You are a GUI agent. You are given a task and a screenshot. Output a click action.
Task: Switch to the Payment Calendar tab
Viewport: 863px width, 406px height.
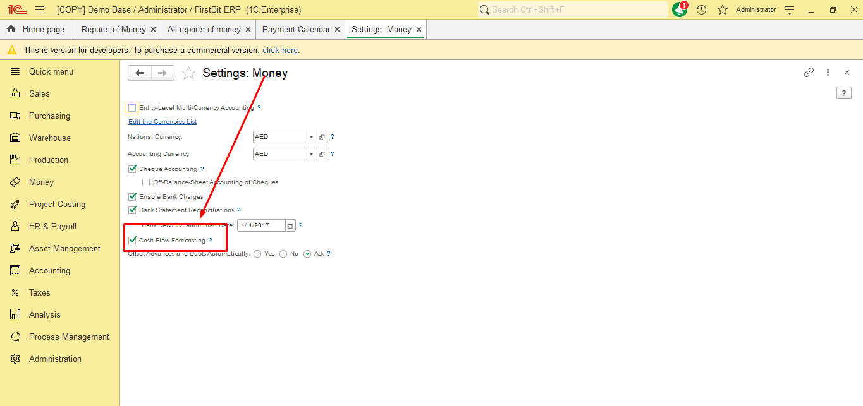(296, 30)
